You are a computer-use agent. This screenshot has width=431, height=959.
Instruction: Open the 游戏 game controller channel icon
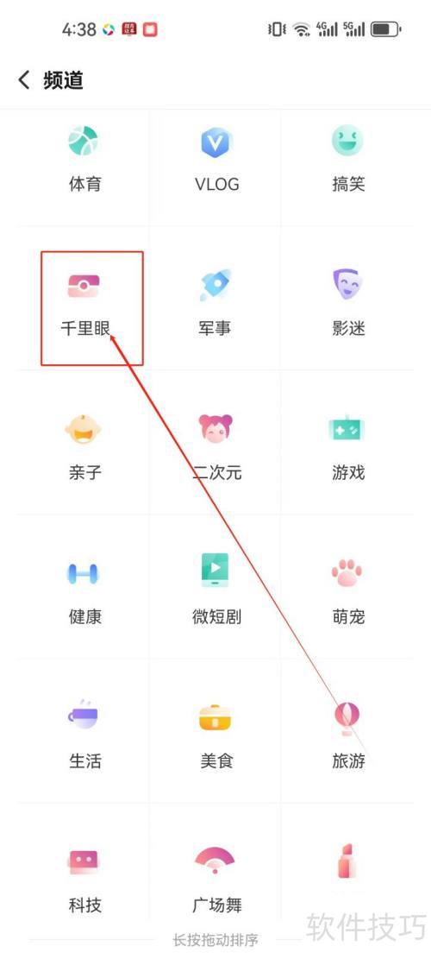pyautogui.click(x=347, y=428)
